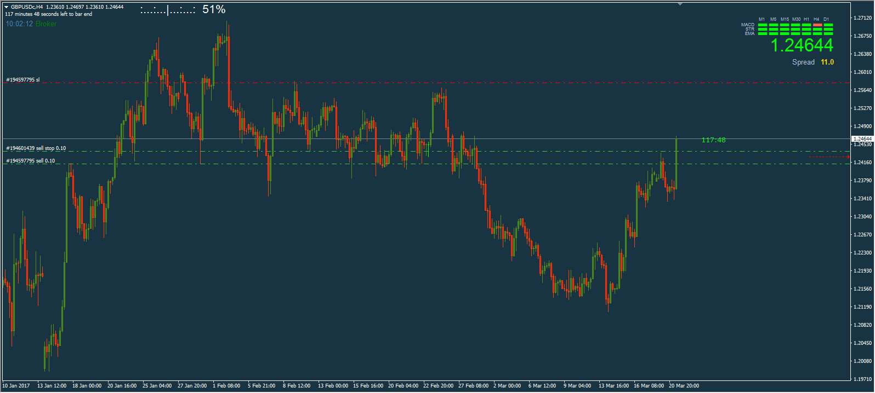Click the large 1.24644 price display
This screenshot has height=393, width=875.
[802, 45]
